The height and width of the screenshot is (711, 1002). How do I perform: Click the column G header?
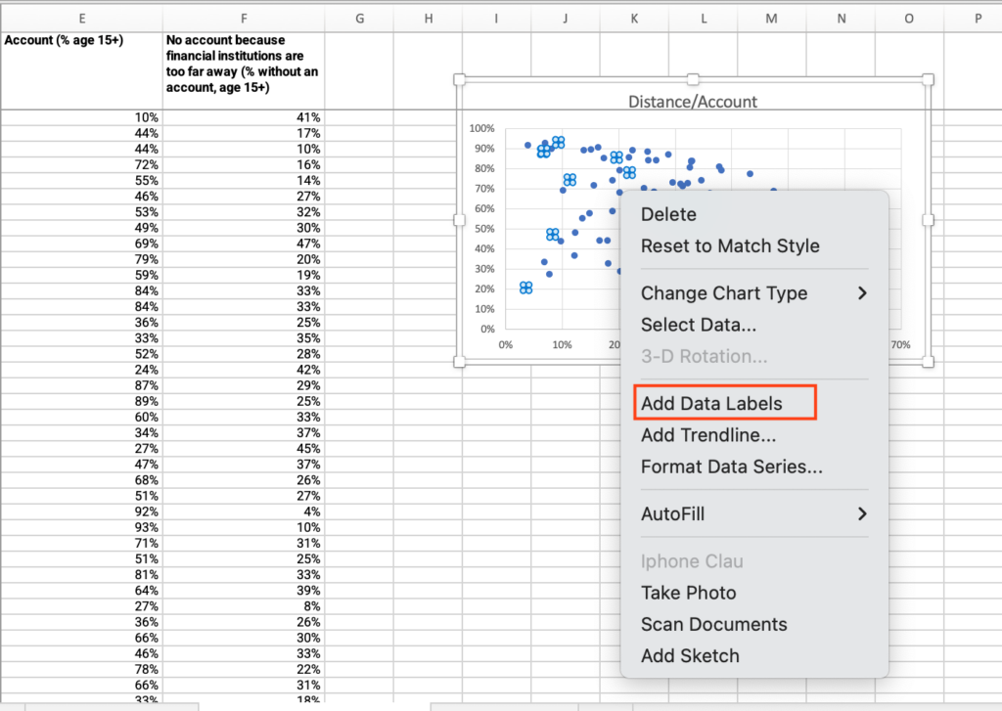(x=359, y=19)
